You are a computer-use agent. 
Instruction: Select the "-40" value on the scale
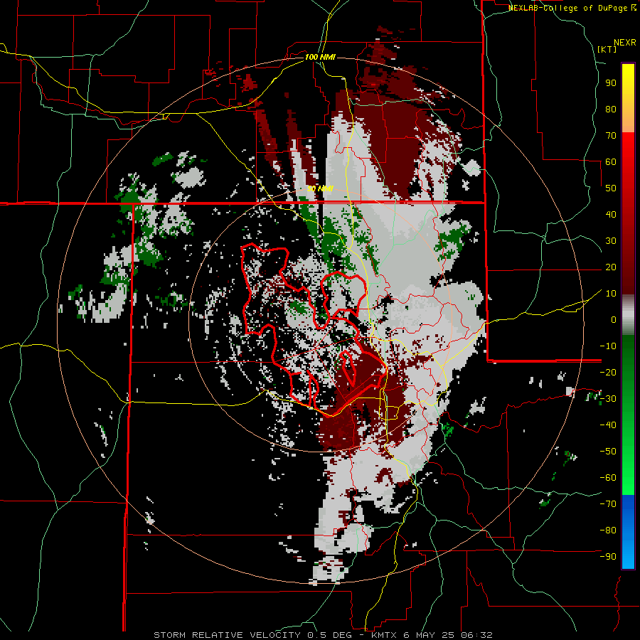608,425
